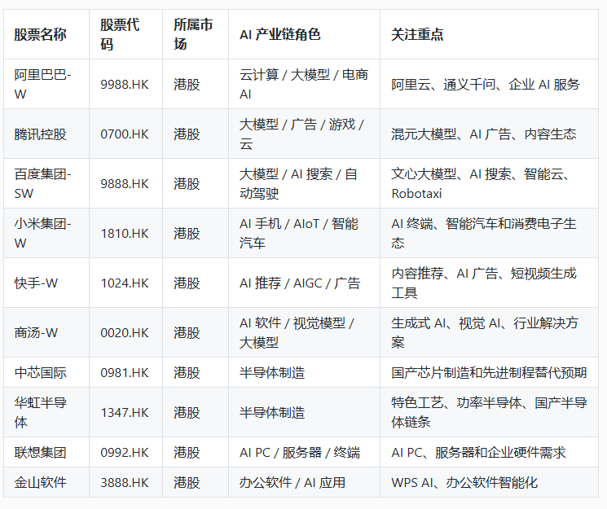The image size is (607, 509).
Task: Select the 阿里巴巴-W stock name cell
Action: point(46,84)
